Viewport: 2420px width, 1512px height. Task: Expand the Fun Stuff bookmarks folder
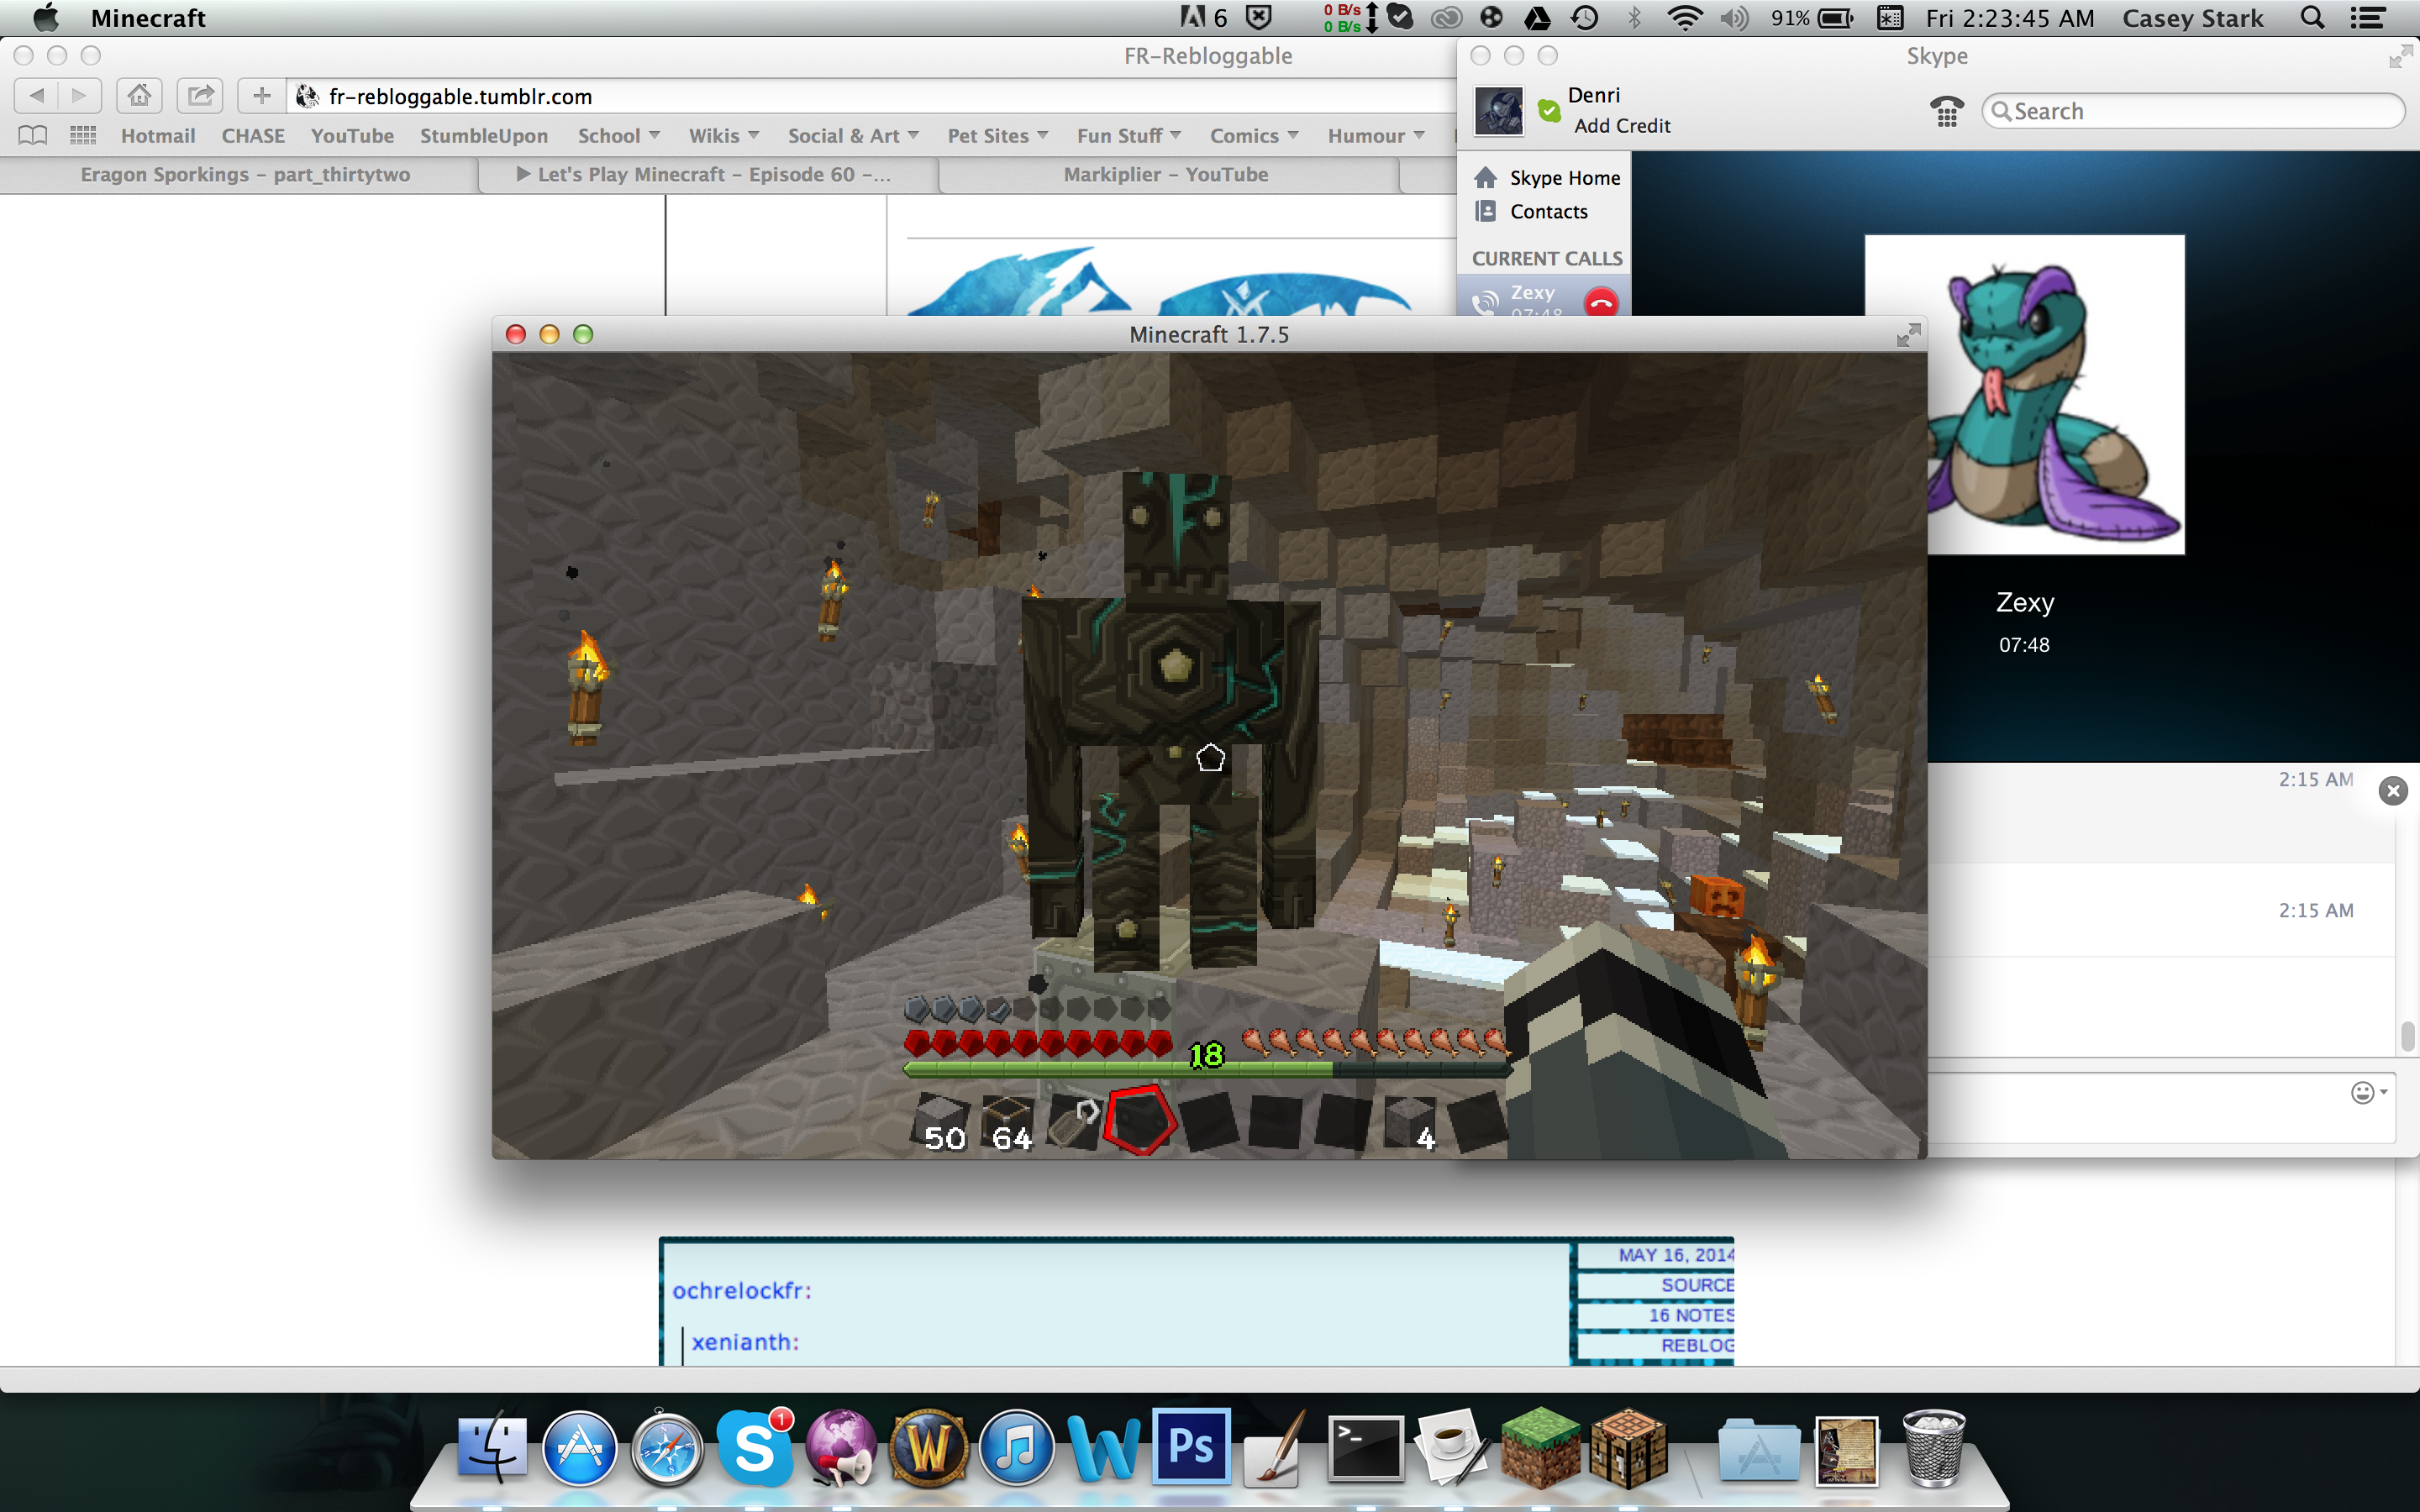1129,135
